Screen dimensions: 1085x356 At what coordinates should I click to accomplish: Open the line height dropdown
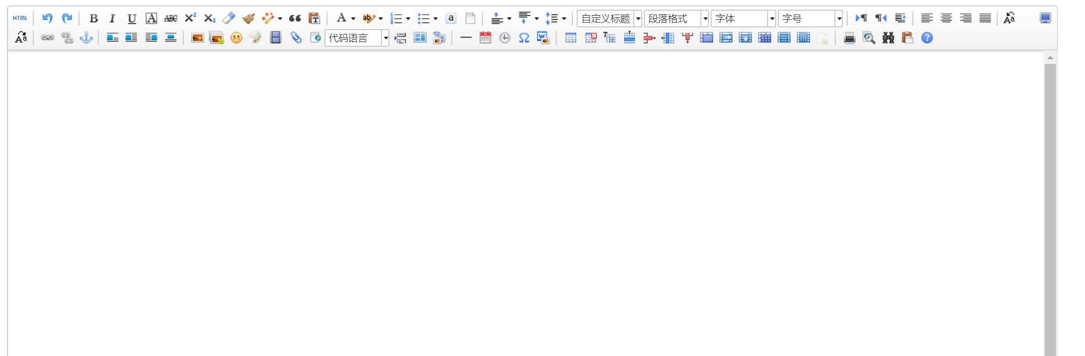564,19
